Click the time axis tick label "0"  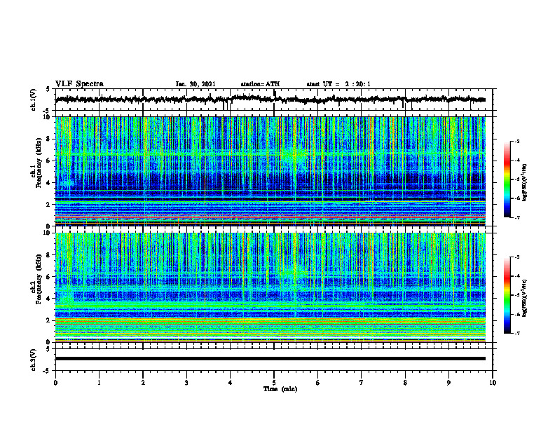click(55, 383)
